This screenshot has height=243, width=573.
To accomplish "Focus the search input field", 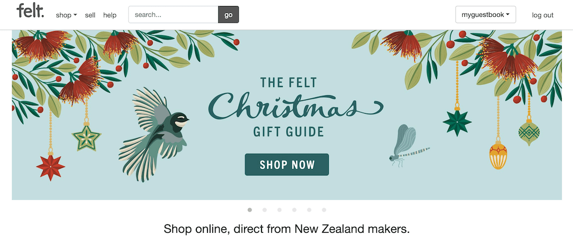I will [x=173, y=15].
